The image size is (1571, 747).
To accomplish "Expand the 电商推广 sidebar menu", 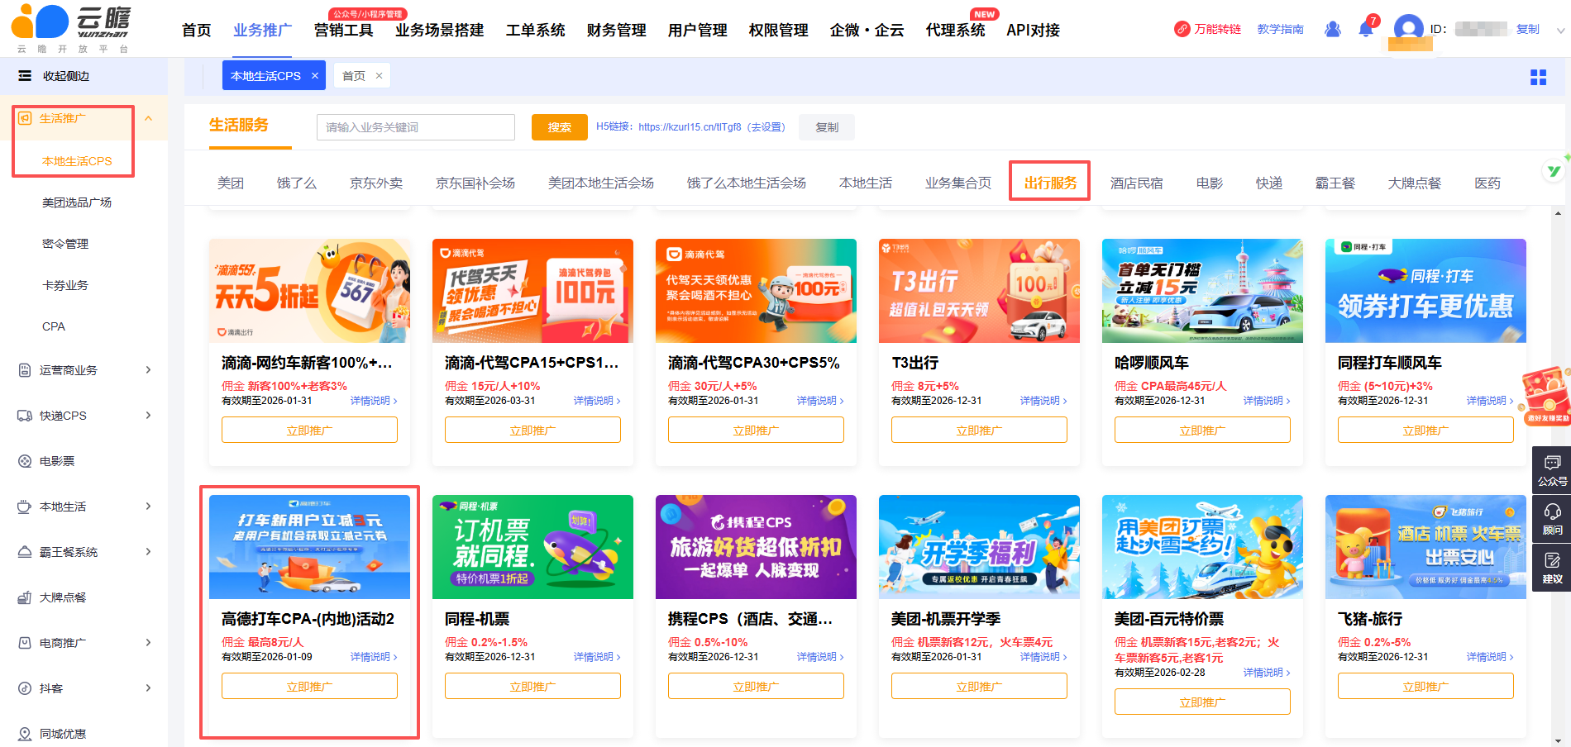I will pos(148,643).
